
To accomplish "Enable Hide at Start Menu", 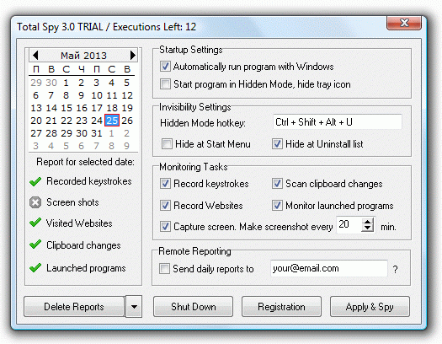I will [167, 144].
